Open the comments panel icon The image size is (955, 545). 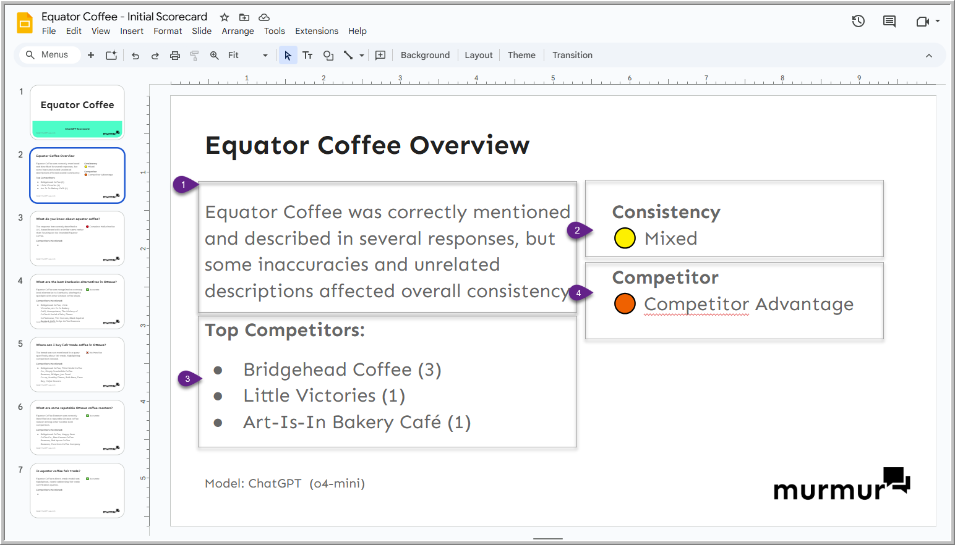coord(889,22)
